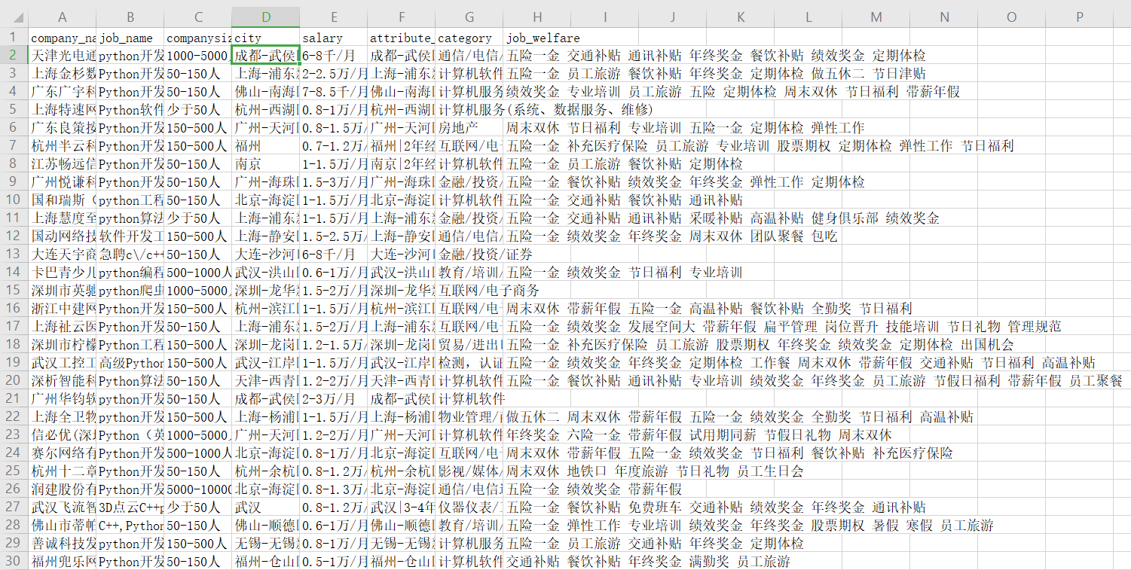1131x570 pixels.
Task: Select category cell starting with '仪器仪表'
Action: [469, 508]
